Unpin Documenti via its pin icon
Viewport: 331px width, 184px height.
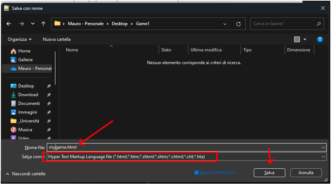49,104
